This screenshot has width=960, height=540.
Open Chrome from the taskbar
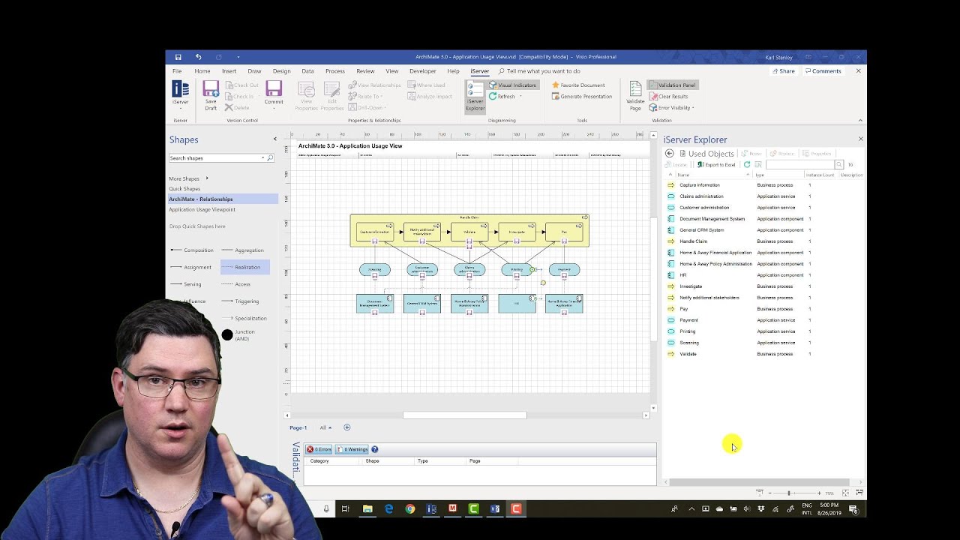(x=410, y=508)
